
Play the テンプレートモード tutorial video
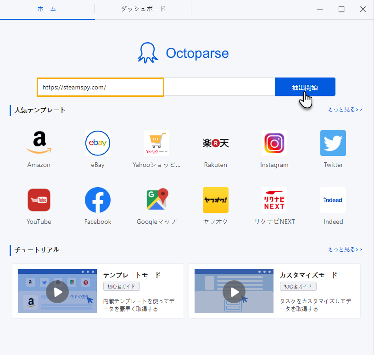pos(57,292)
